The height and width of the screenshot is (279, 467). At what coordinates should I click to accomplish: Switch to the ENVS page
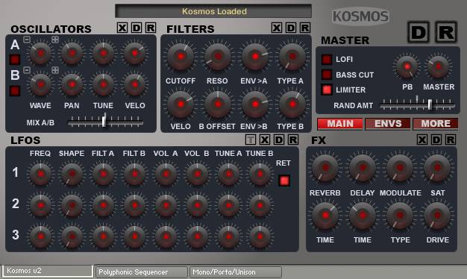tap(388, 124)
